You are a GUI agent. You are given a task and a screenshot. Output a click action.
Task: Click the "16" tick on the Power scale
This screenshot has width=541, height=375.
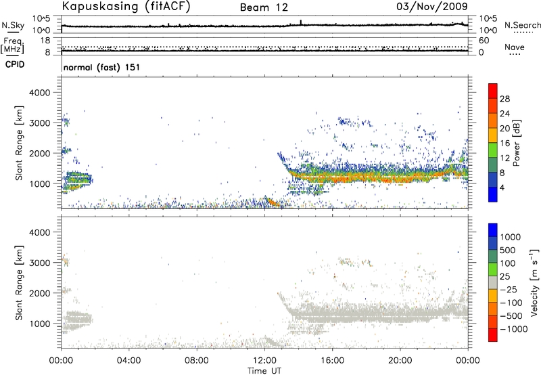(x=504, y=144)
